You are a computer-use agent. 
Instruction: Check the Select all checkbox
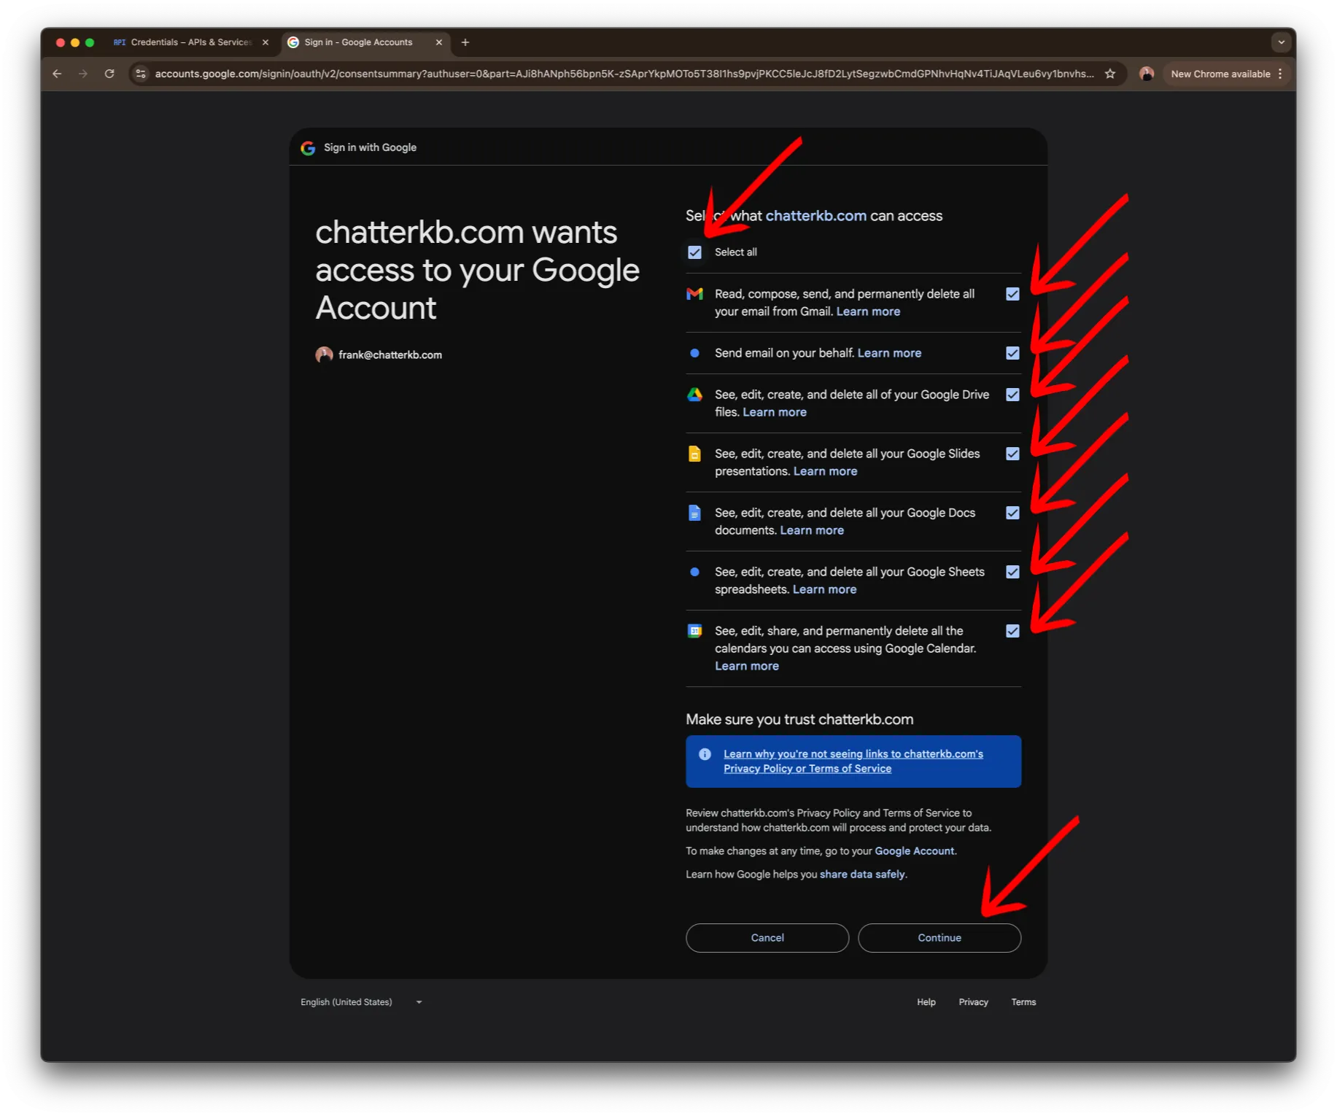694,252
